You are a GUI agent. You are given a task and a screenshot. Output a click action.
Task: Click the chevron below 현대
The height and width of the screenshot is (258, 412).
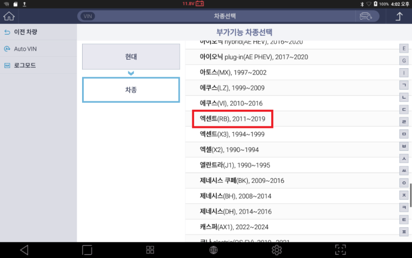coord(131,73)
